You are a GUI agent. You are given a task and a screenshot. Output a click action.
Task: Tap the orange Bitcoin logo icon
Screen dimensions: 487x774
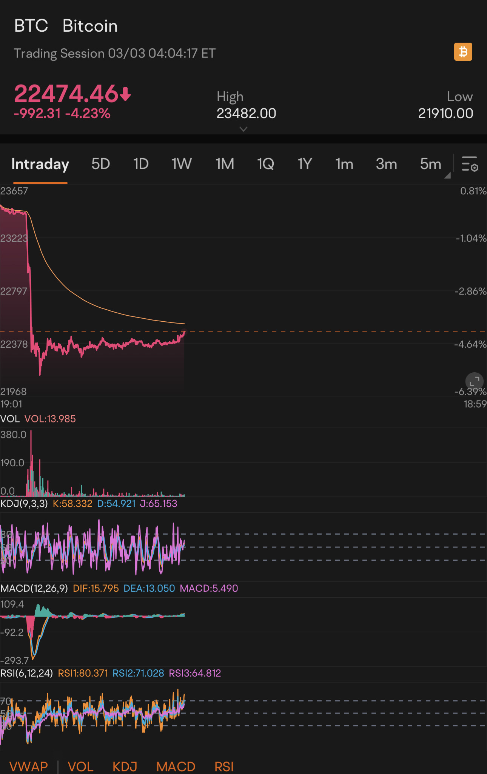[x=463, y=52]
